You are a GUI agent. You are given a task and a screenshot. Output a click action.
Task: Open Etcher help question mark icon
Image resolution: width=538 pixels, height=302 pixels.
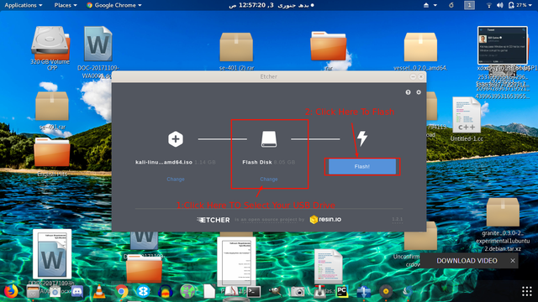(x=408, y=92)
